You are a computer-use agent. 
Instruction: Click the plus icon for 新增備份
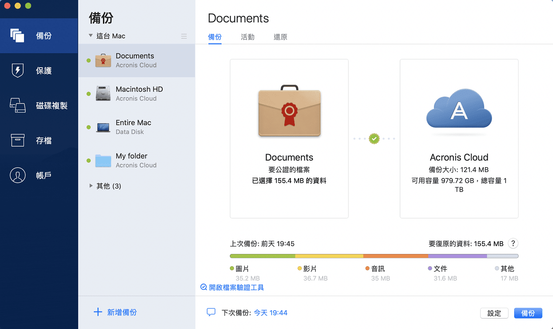(98, 312)
